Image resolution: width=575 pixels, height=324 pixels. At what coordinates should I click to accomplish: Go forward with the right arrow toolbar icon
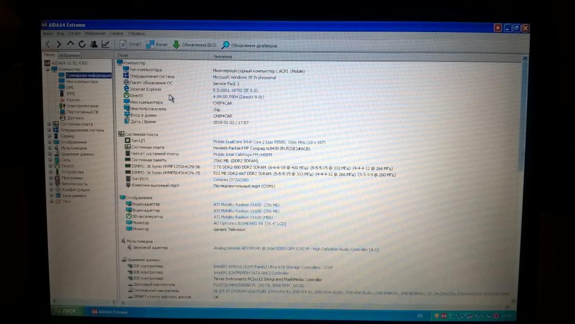pyautogui.click(x=59, y=45)
